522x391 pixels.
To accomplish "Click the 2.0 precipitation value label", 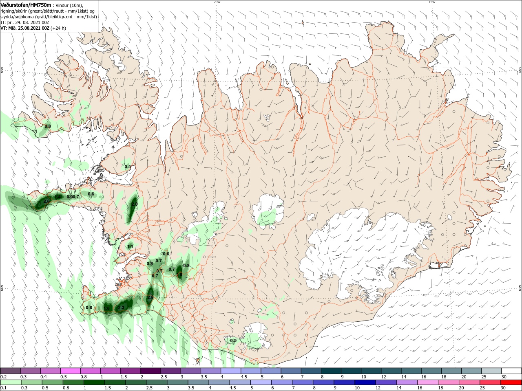I will pos(134,204).
